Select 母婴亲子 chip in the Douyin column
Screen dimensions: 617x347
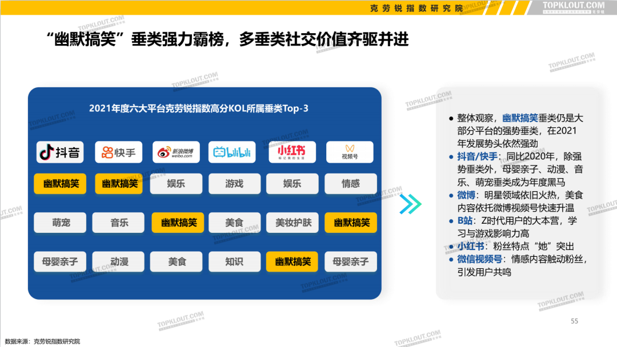point(60,262)
